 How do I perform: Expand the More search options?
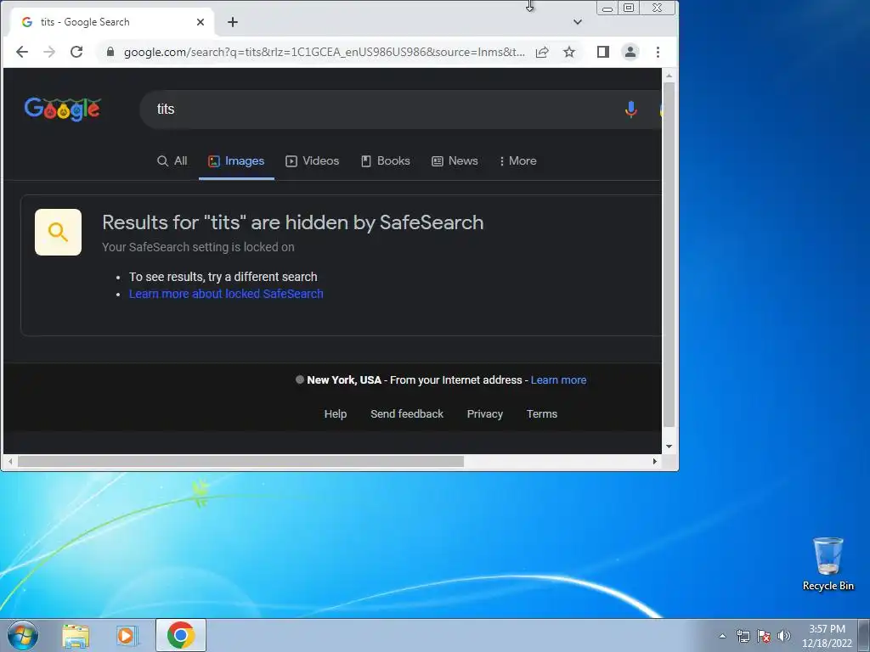(517, 160)
